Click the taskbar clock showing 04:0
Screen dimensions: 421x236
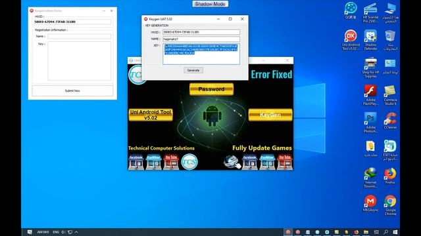point(43,232)
